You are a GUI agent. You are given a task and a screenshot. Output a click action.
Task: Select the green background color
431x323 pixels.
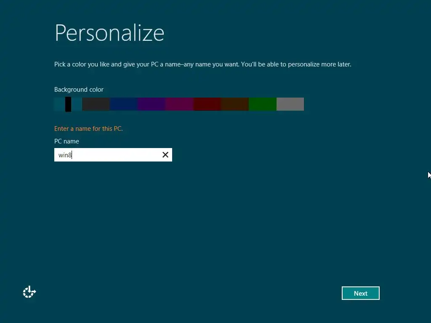263,104
